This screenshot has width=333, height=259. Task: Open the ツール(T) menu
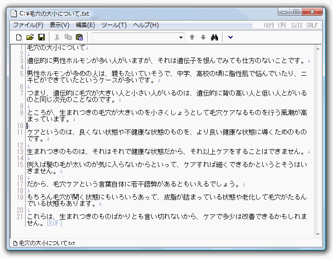tap(114, 25)
